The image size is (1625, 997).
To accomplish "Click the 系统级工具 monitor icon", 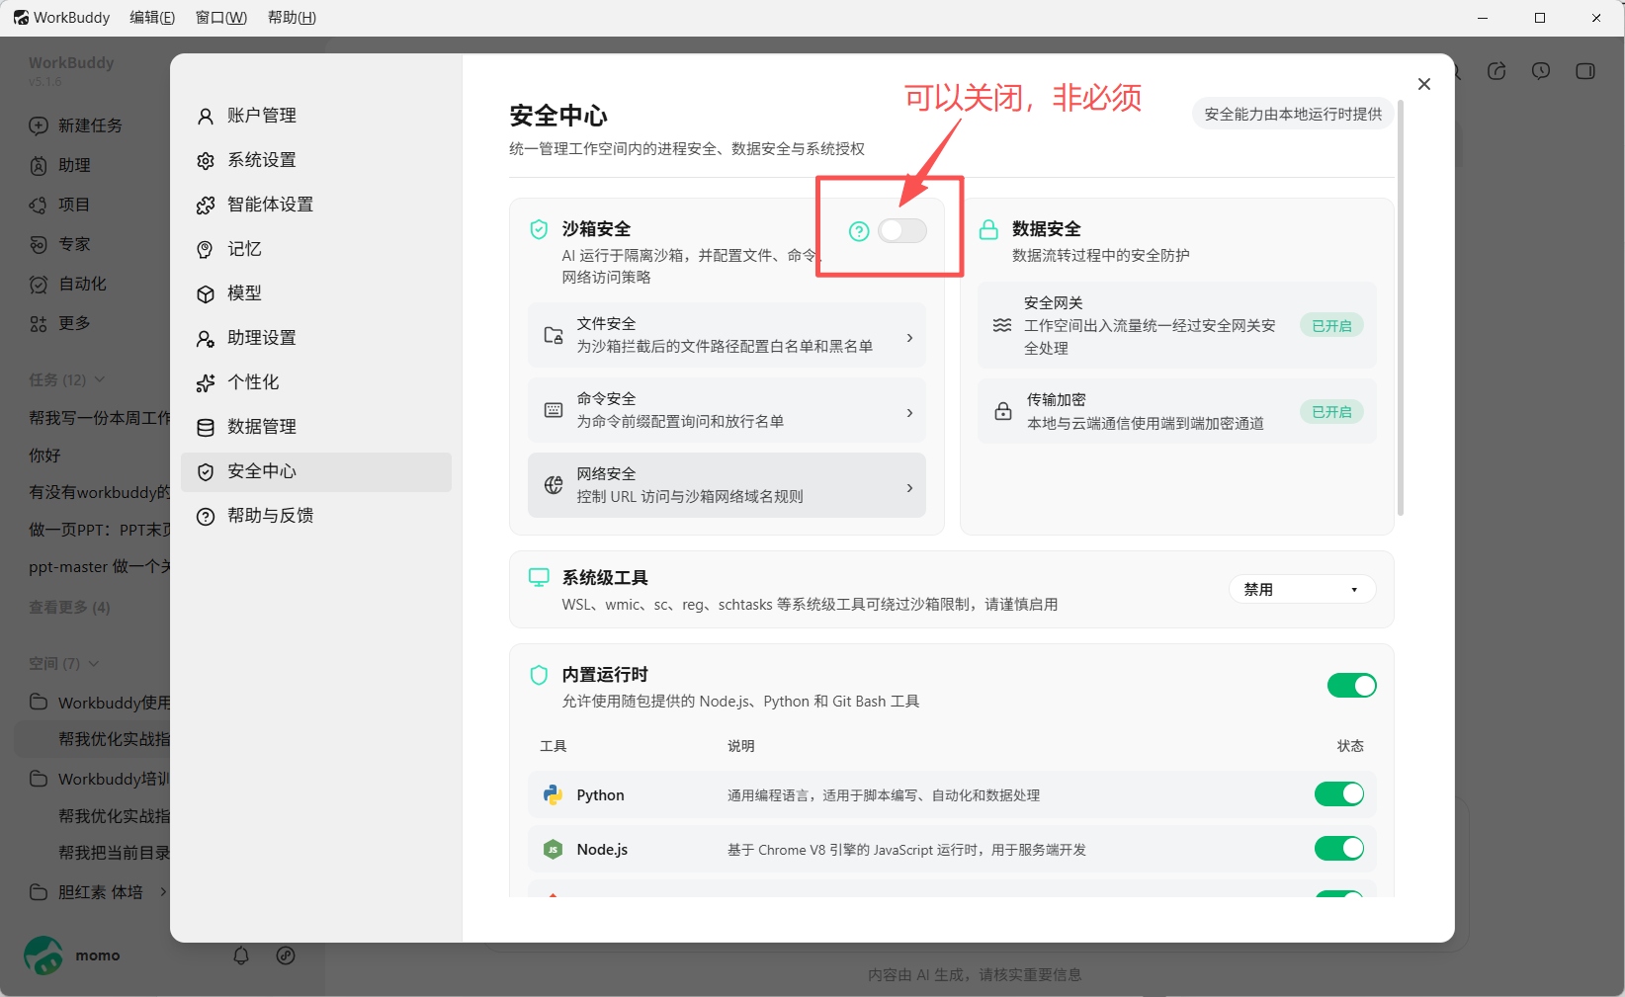I will point(539,578).
